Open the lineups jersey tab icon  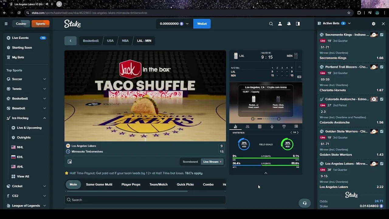click(284, 127)
